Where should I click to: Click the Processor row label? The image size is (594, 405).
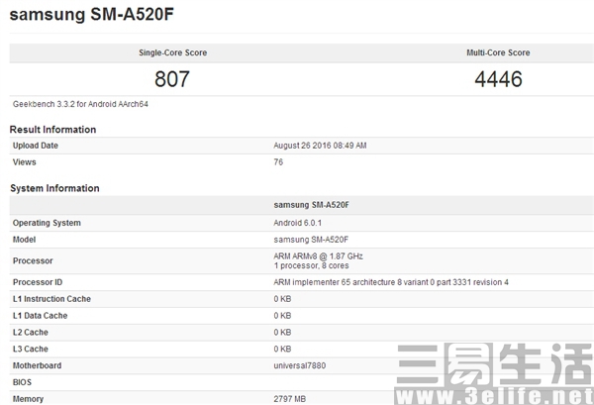(x=33, y=260)
